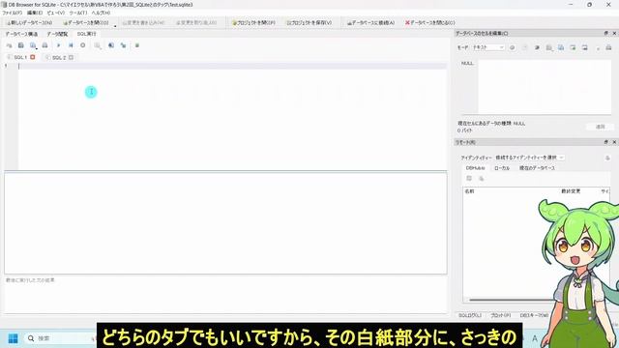Image resolution: width=619 pixels, height=348 pixels.
Task: Switch to the ローカル tab
Action: [x=502, y=168]
